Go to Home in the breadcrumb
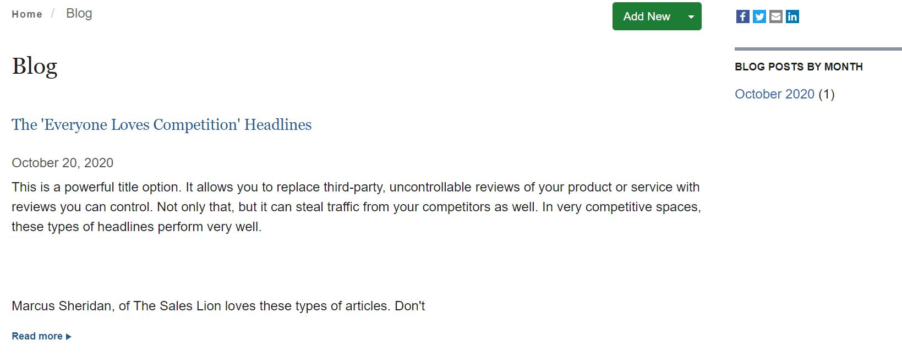 tap(27, 14)
